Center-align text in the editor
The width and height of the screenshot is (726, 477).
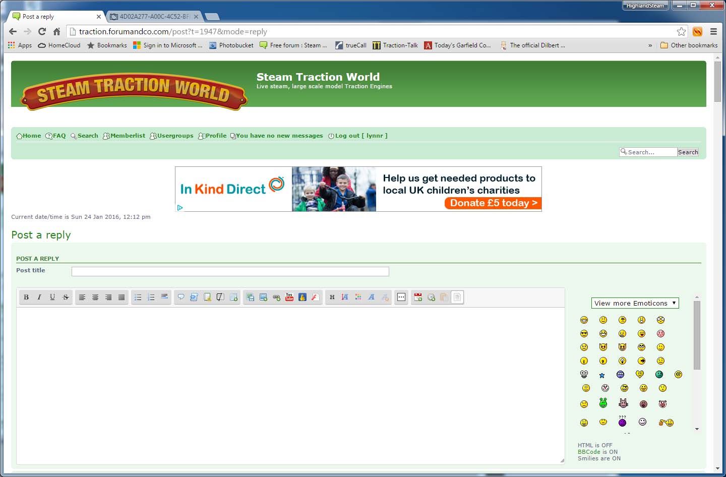click(95, 297)
